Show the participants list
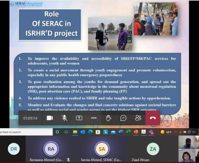 tap(138, 118)
